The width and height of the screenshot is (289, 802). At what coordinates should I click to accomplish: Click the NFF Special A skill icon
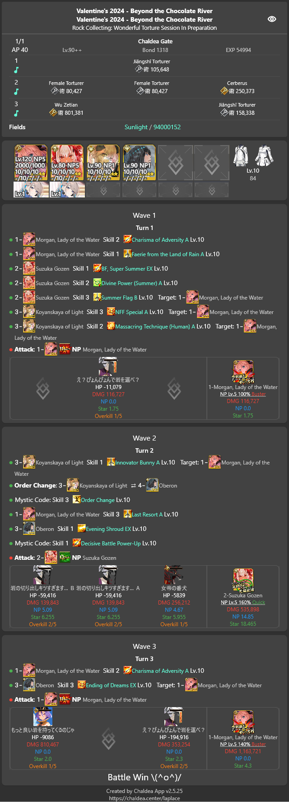point(111,312)
